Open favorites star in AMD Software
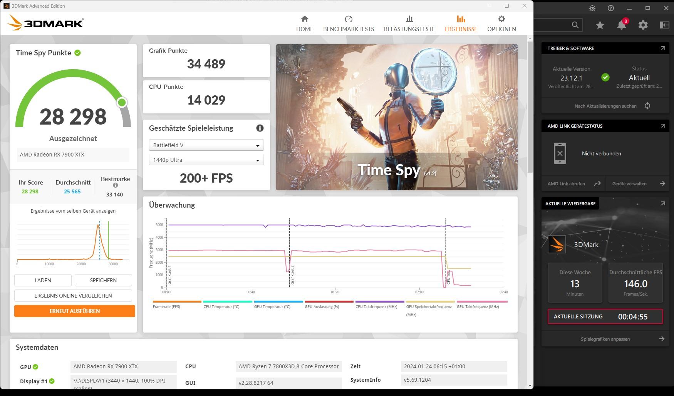 pos(600,25)
